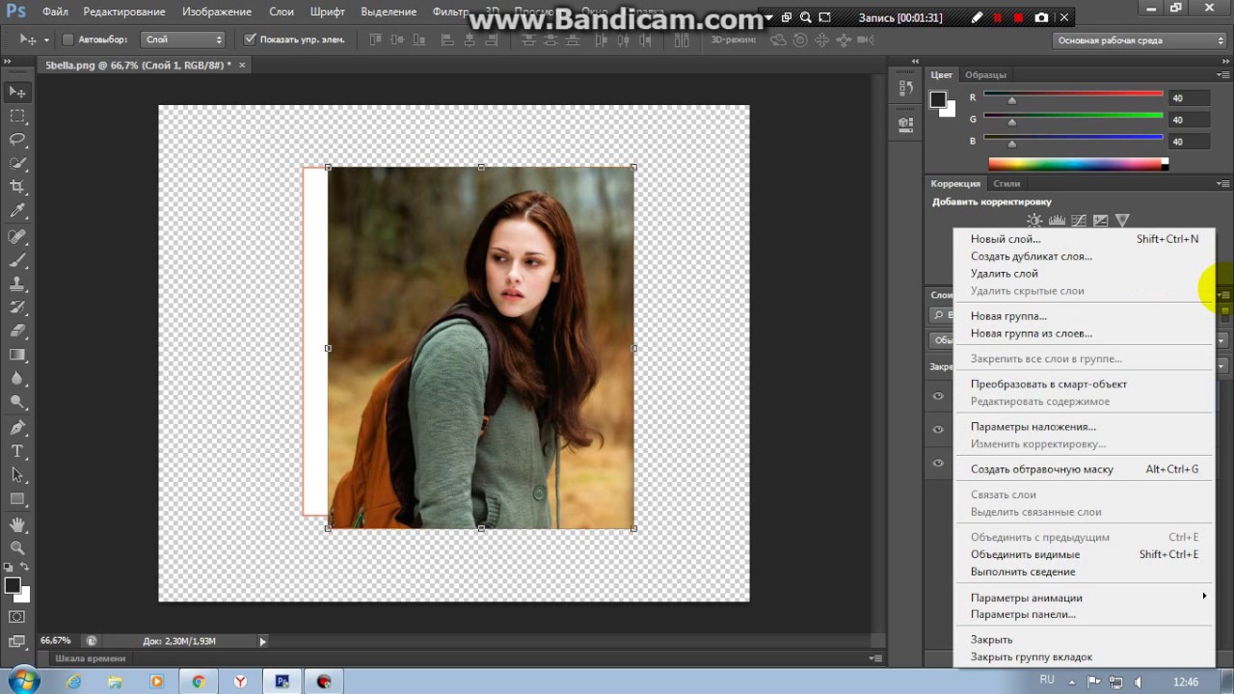Hide the third layer's eye icon
The width and height of the screenshot is (1234, 694).
939,464
